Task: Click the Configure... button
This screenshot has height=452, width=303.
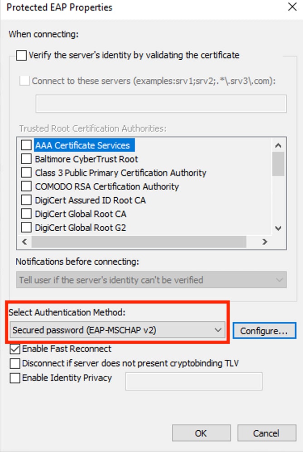Action: click(265, 331)
